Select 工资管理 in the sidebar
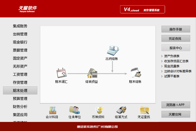The image size is (196, 131). (20, 74)
